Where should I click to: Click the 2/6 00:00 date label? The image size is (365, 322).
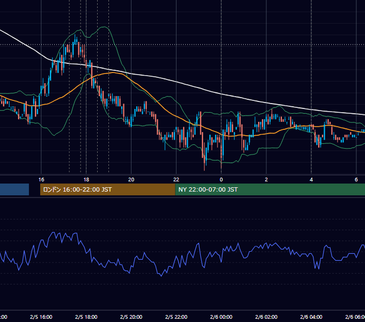point(221,317)
